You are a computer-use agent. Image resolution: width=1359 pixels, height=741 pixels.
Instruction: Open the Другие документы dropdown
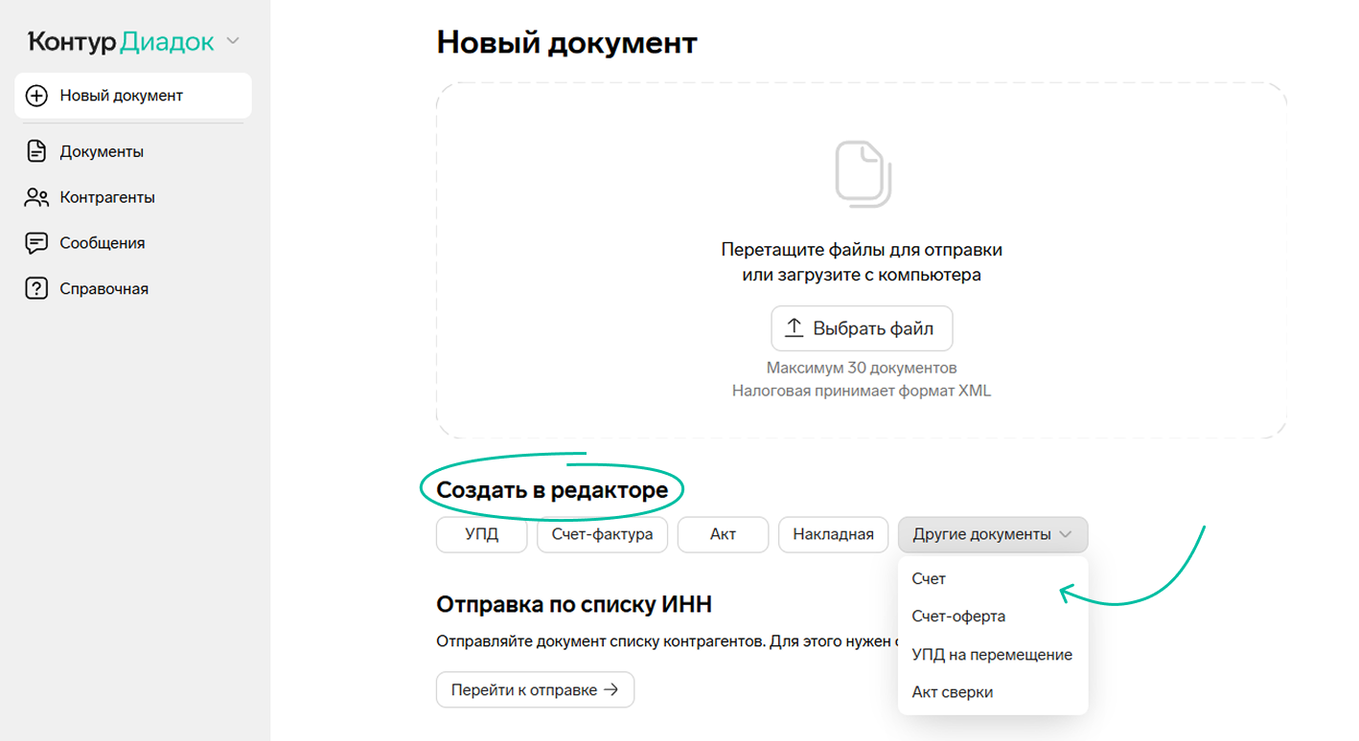982,534
